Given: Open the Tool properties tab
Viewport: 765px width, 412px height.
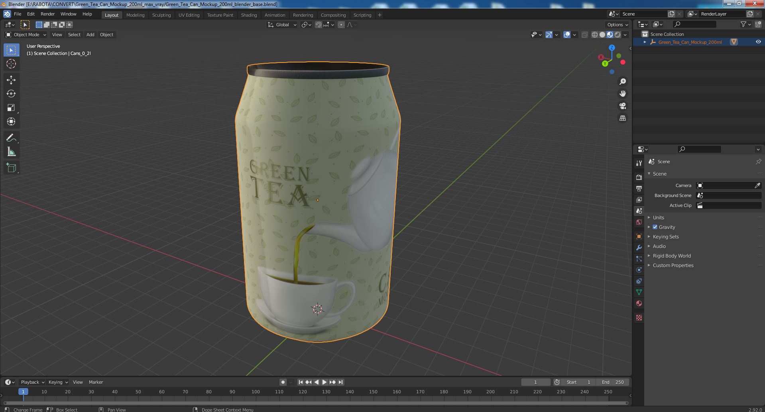Looking at the screenshot, I should (639, 163).
